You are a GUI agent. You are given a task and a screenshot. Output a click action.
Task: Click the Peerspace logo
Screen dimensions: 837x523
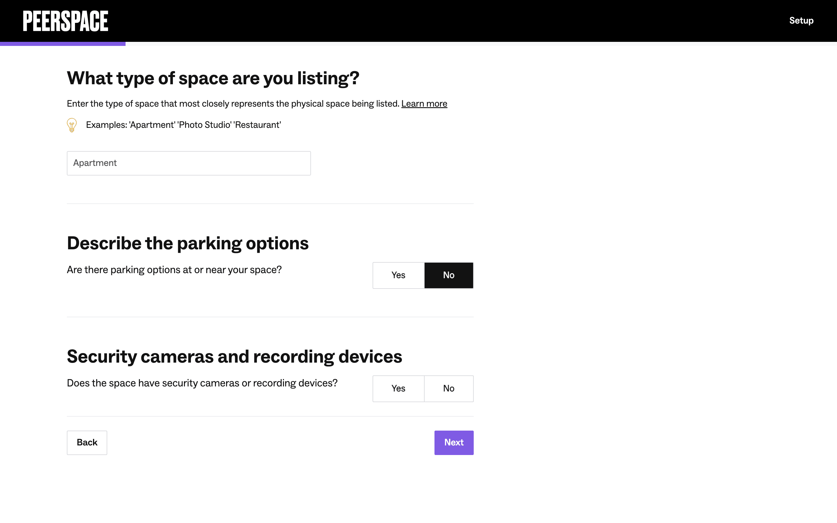click(65, 21)
